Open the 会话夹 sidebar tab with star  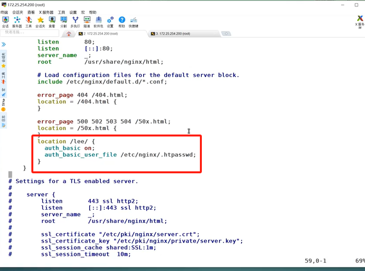[3, 60]
